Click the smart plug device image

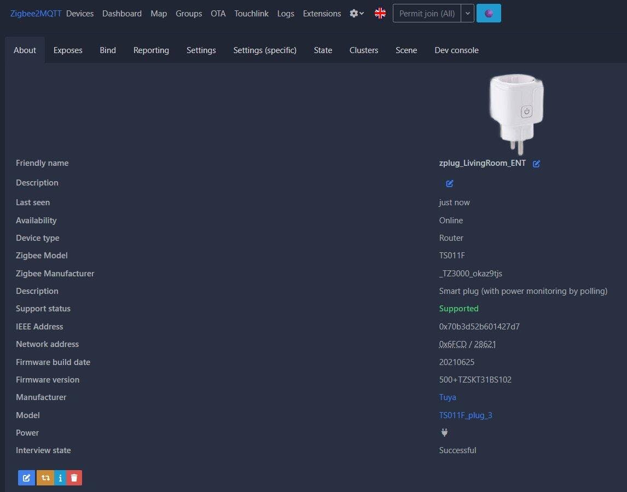pos(516,113)
